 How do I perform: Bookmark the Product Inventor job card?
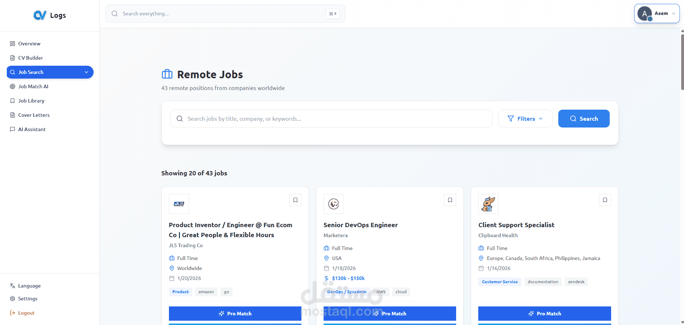(x=295, y=200)
